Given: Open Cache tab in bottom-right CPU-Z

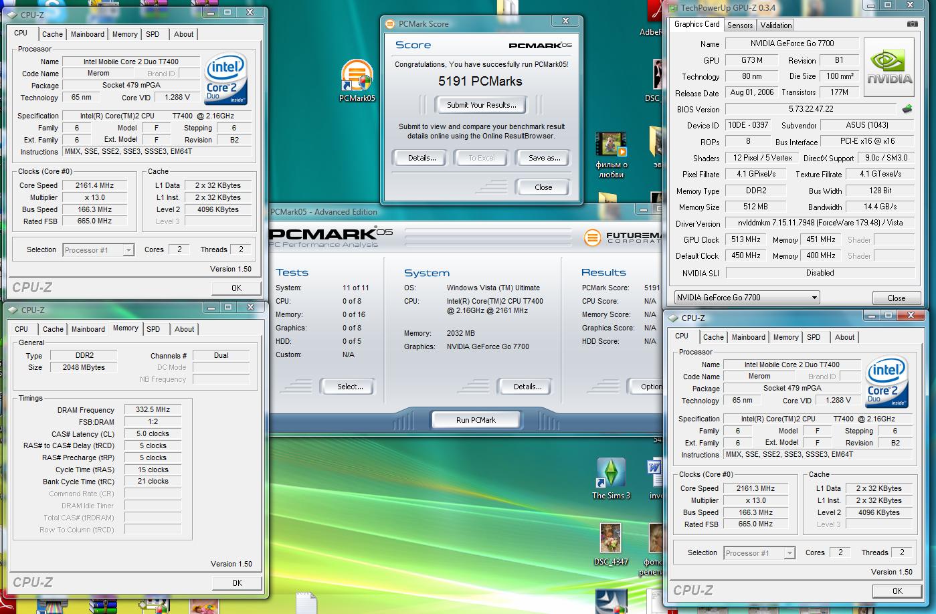Looking at the screenshot, I should (x=713, y=337).
